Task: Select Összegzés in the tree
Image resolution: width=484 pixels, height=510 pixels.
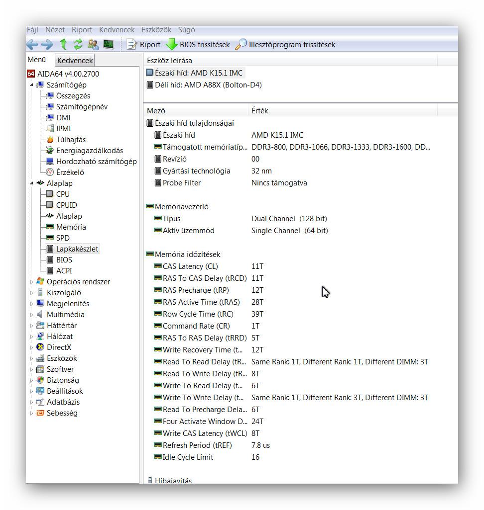Action: click(x=73, y=96)
